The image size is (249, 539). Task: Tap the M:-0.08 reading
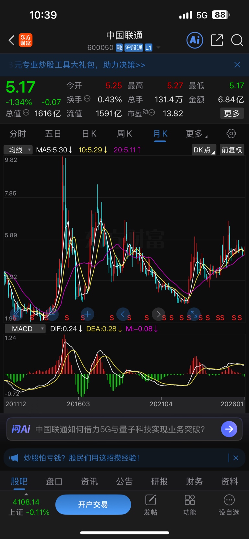point(142,329)
